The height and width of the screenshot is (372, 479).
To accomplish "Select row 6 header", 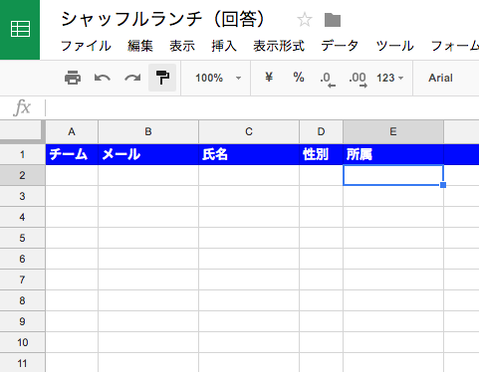I will coord(22,259).
